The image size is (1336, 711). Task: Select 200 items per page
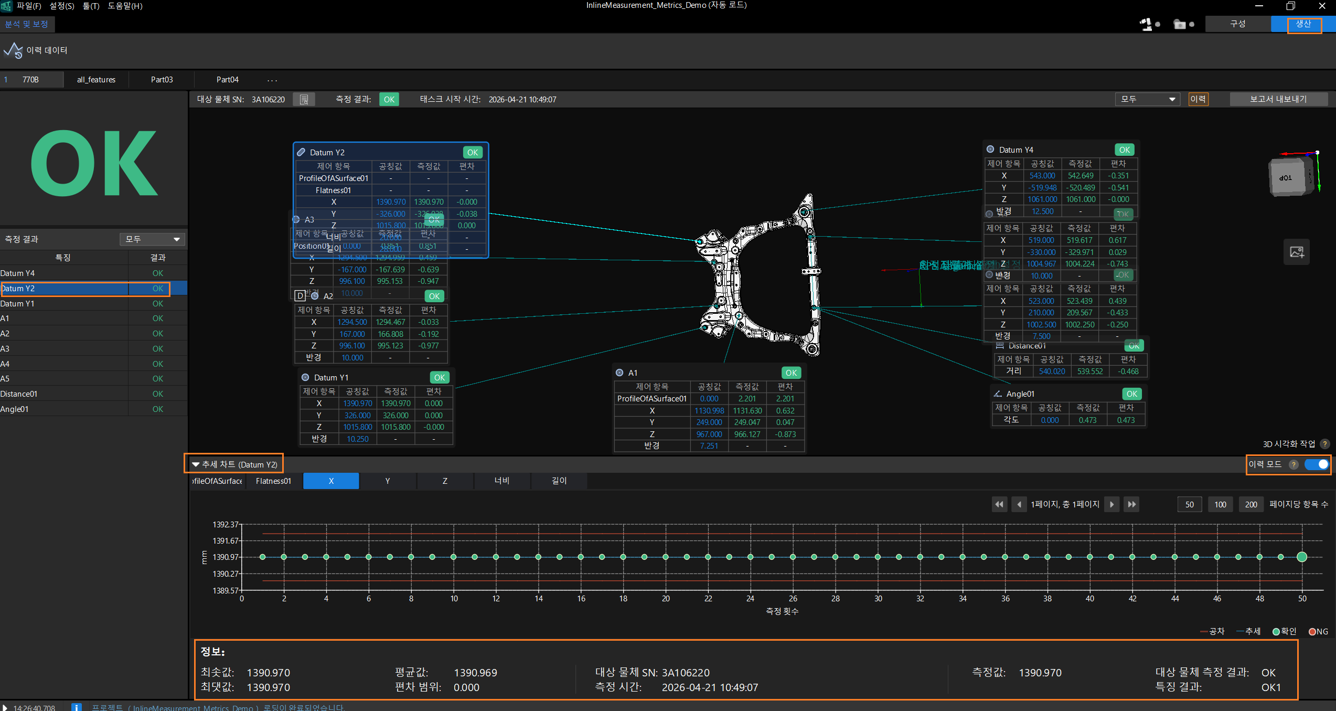(x=1251, y=504)
